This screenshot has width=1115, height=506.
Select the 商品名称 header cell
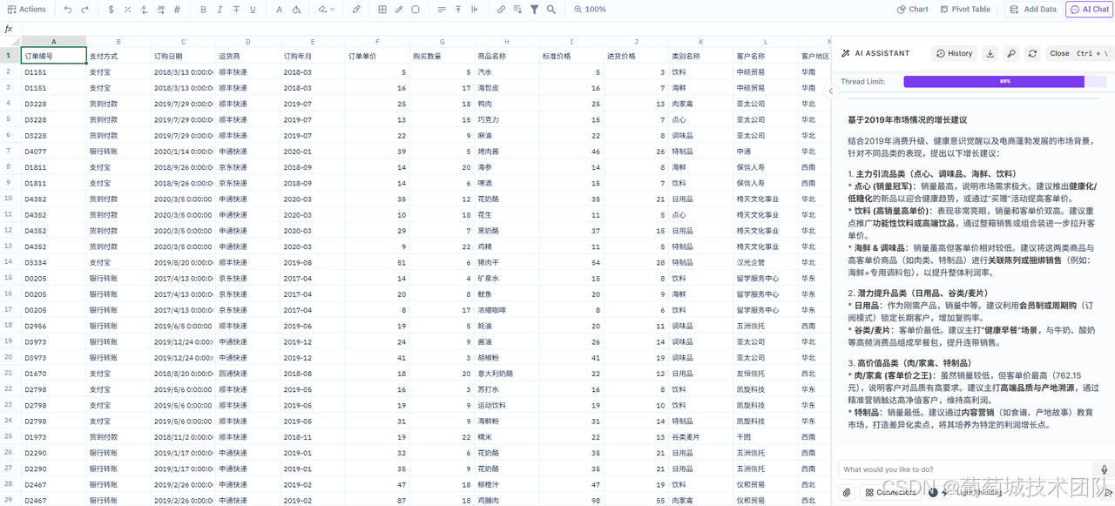(x=507, y=56)
